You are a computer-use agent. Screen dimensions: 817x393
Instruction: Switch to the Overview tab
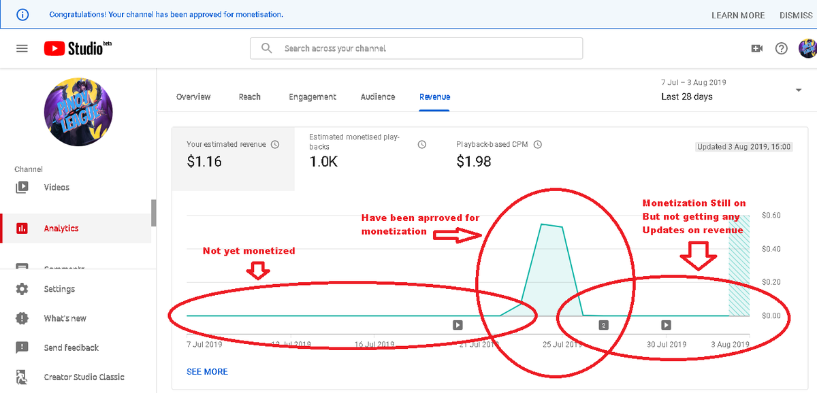193,97
